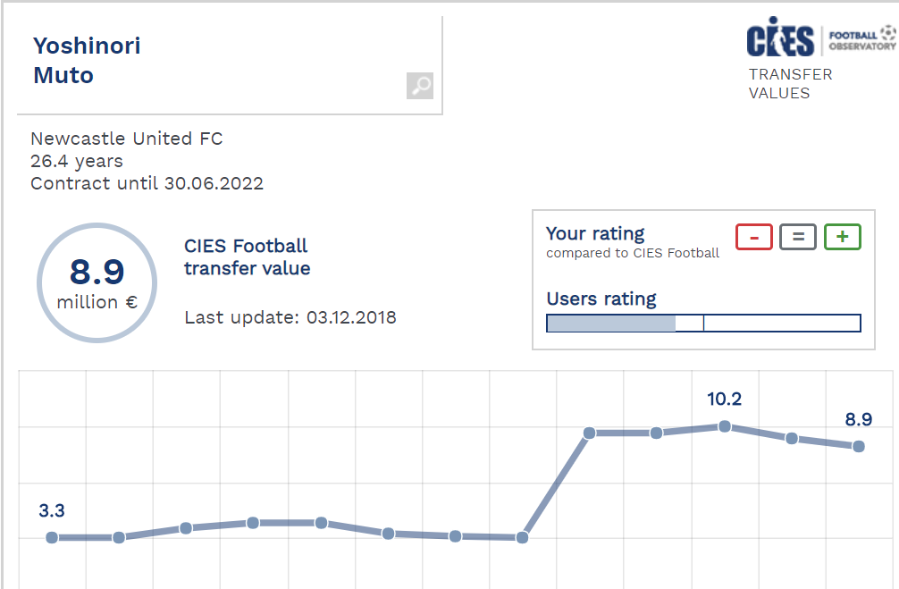The image size is (899, 589).
Task: Click the Users rating bar
Action: 703,323
